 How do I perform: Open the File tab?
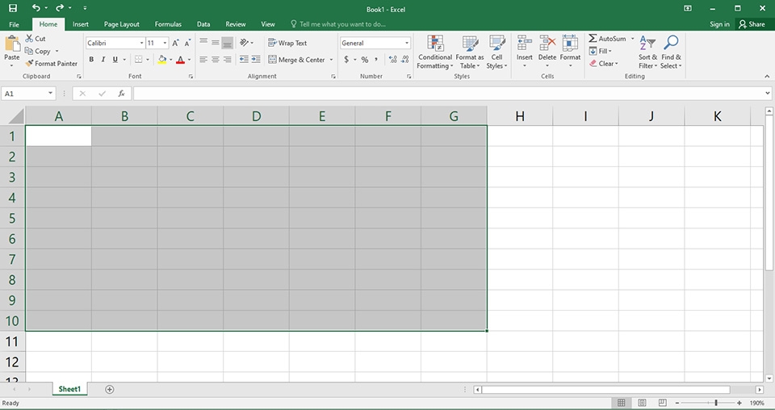[x=15, y=24]
